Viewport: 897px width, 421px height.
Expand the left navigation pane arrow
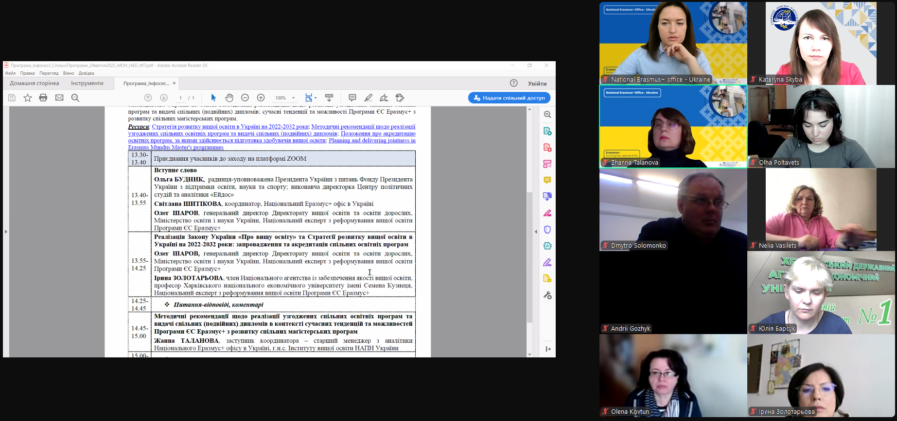tap(6, 232)
